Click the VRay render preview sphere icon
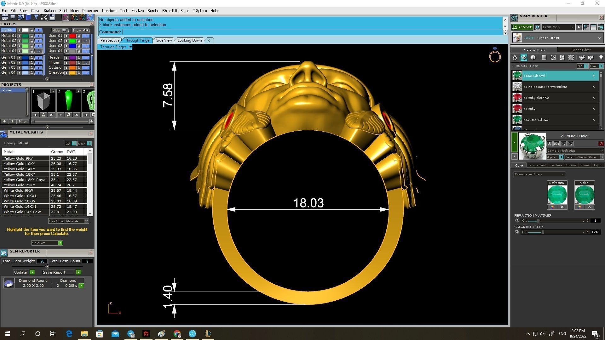The image size is (605, 340). [x=537, y=27]
